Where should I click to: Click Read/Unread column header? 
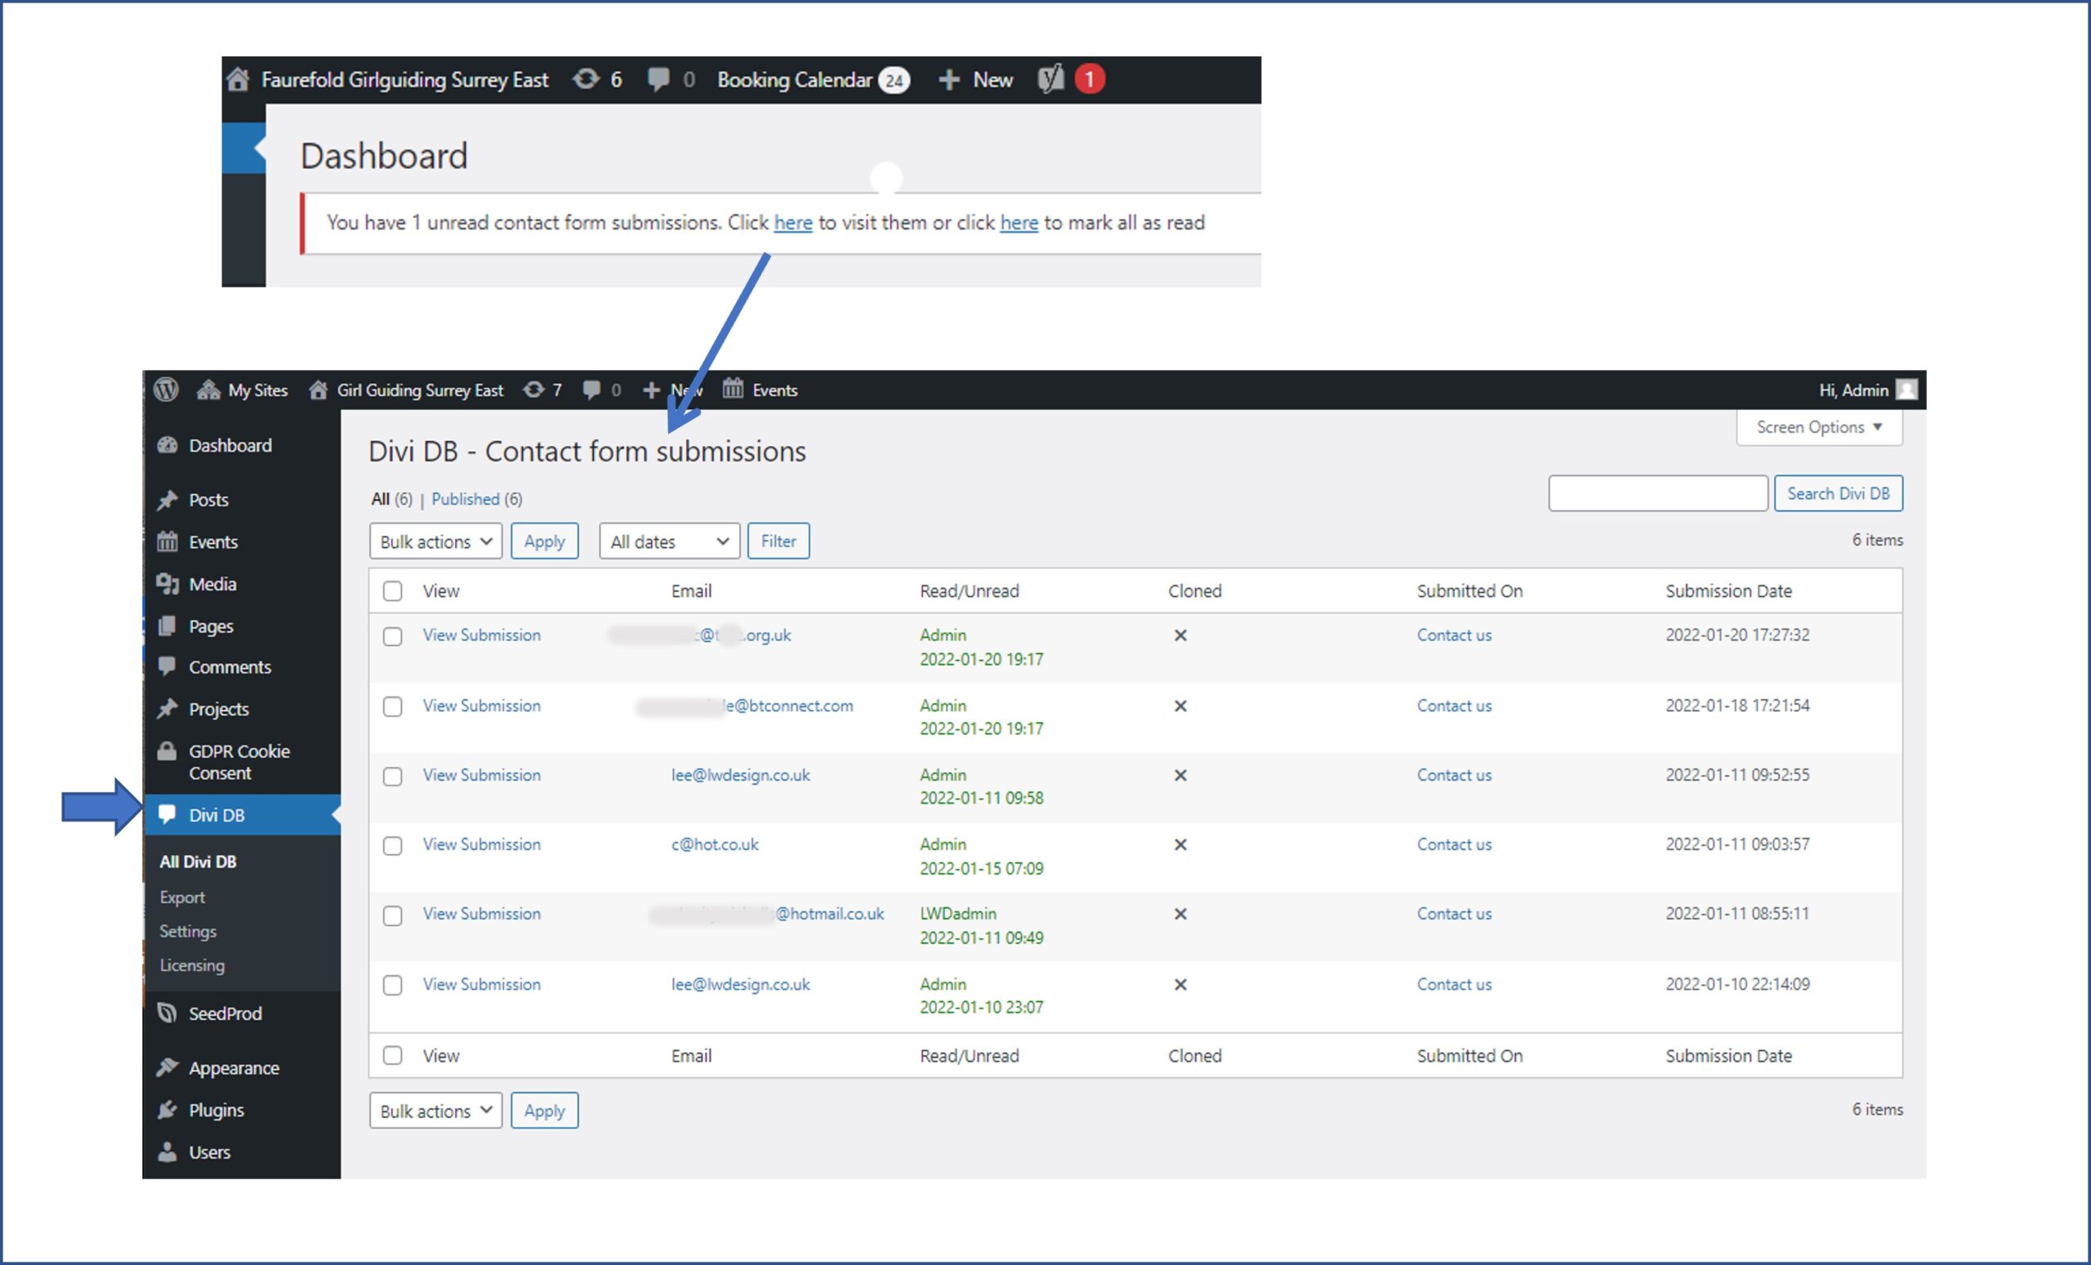[x=969, y=590]
